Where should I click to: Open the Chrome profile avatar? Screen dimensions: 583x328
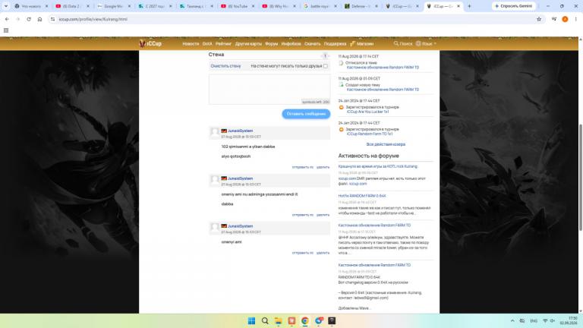click(565, 19)
